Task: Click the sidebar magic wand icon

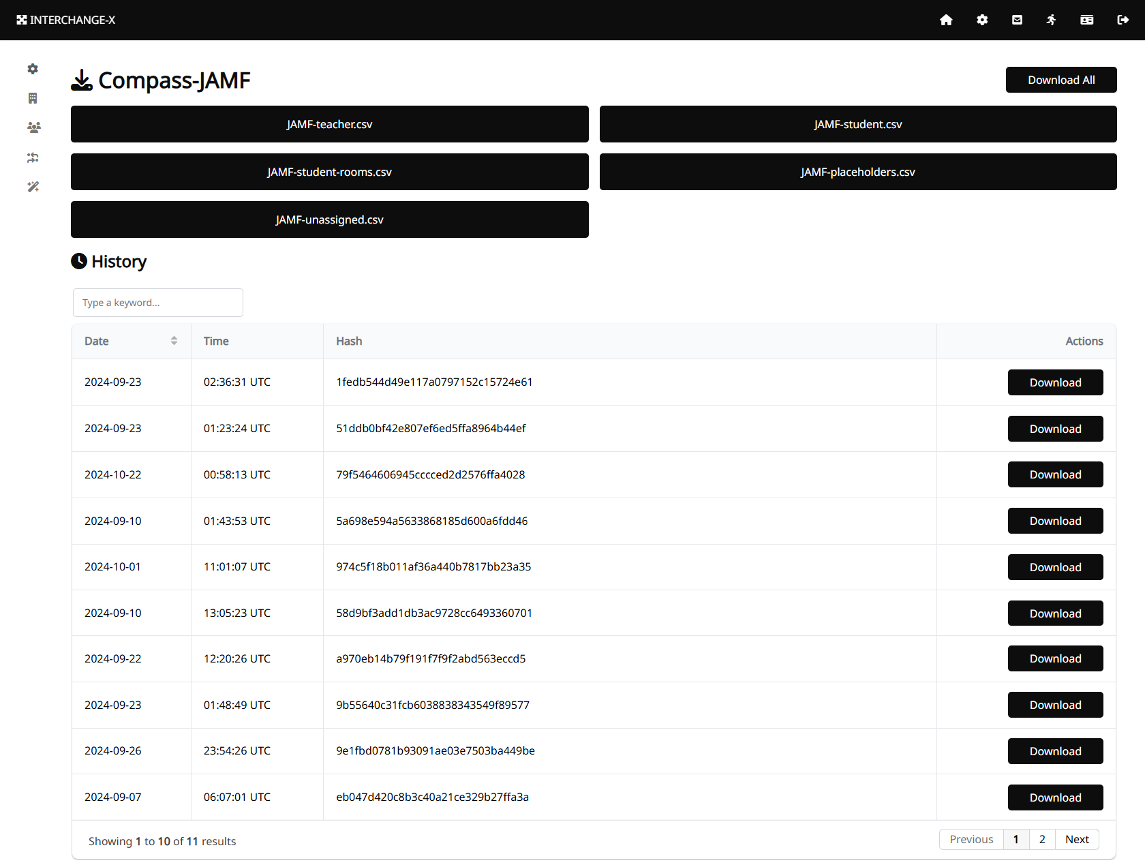Action: point(33,187)
